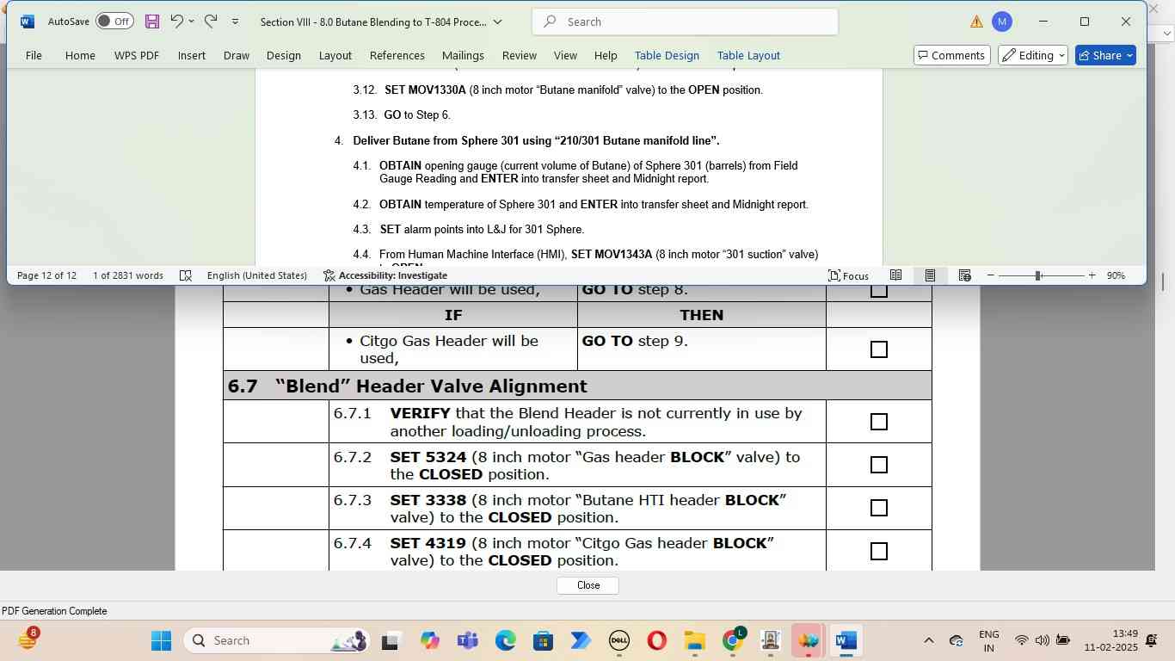Check the box for step 6.7.1
Screen dimensions: 1175x661
coord(878,422)
